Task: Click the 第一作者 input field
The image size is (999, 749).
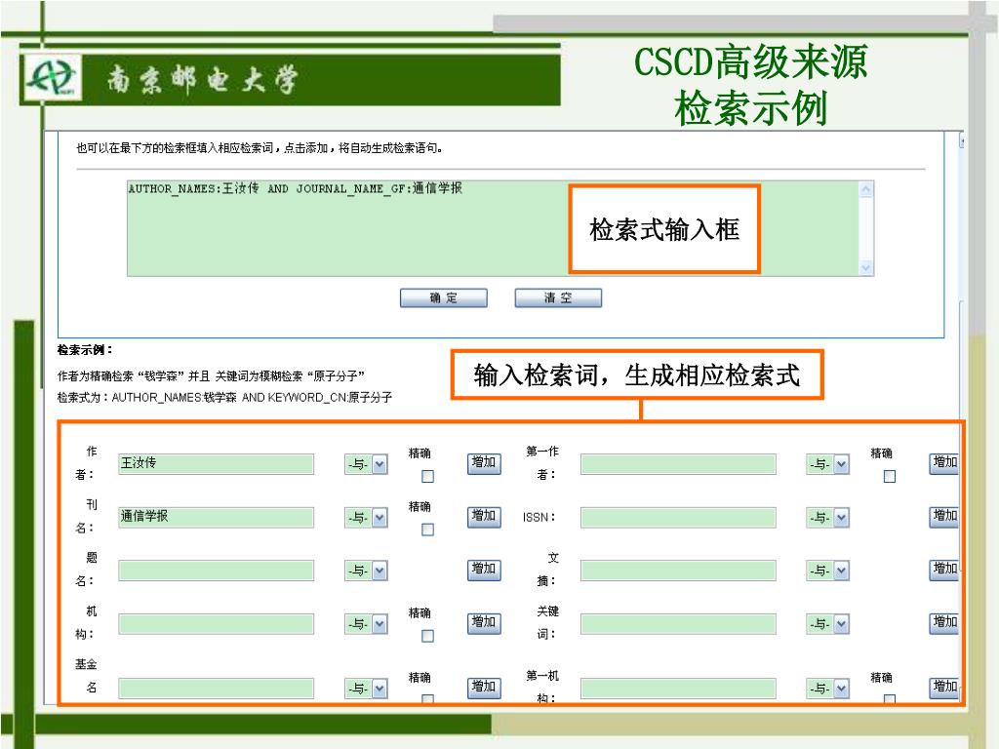Action: 678,463
